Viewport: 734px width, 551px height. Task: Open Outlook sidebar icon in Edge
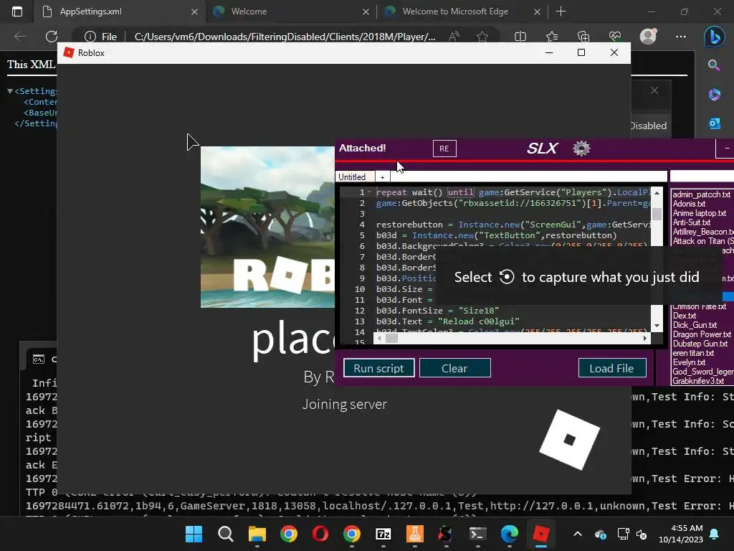coord(714,123)
